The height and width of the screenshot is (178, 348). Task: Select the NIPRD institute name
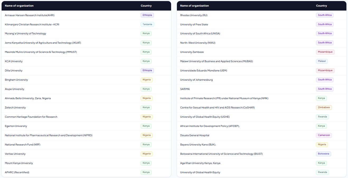click(49, 135)
